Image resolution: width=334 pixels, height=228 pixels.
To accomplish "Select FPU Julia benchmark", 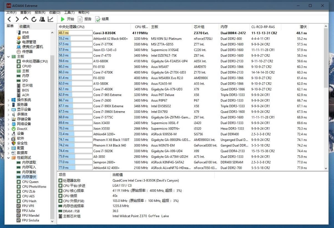I will [x=28, y=211].
